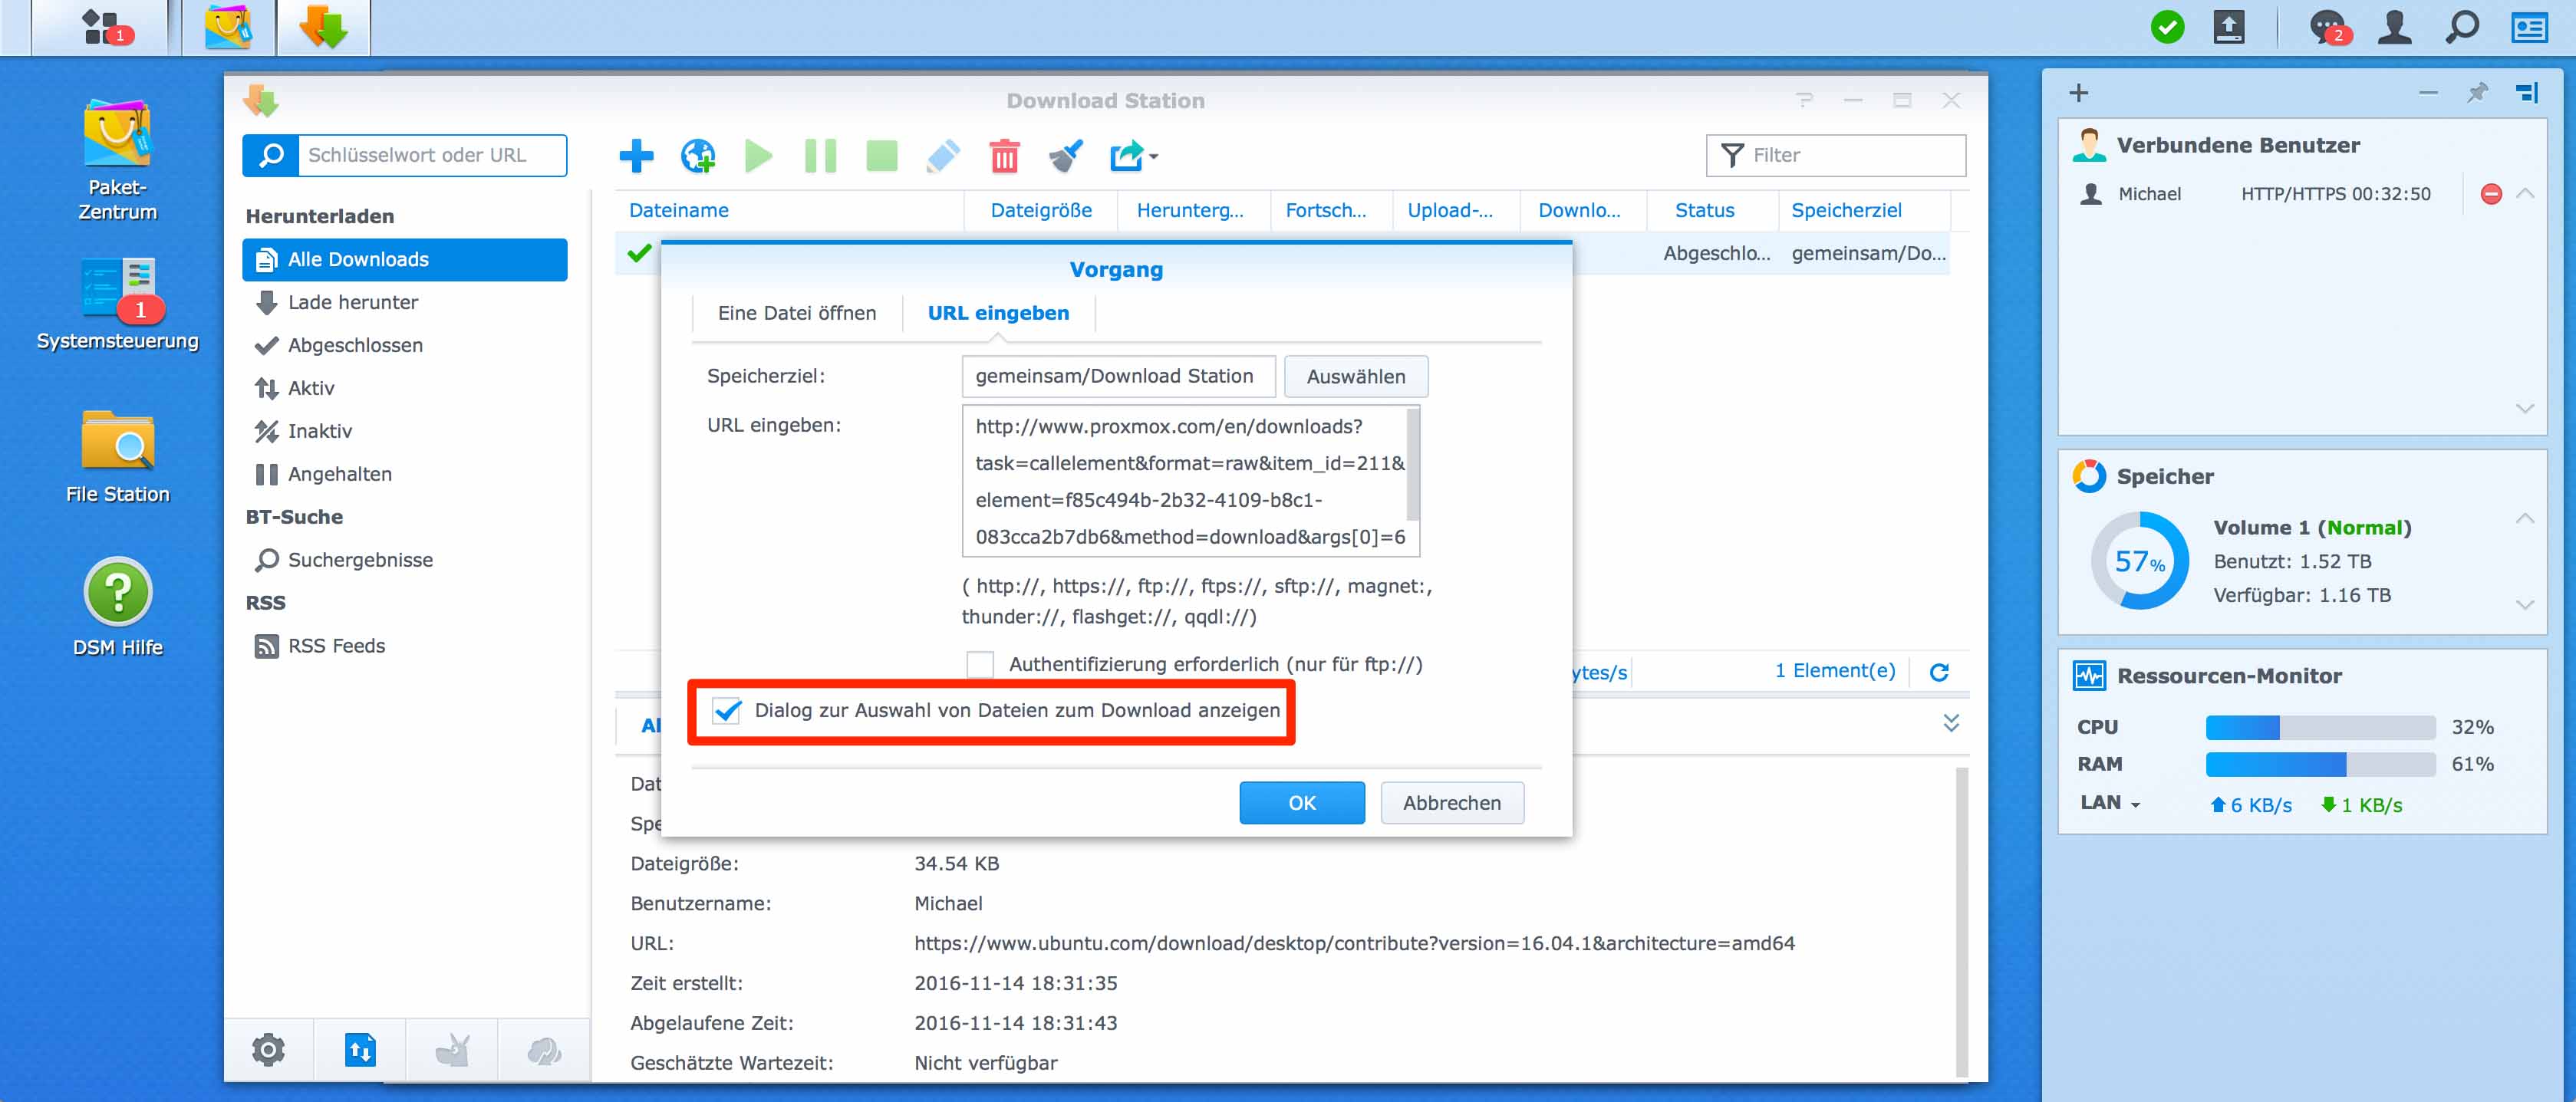The image size is (2576, 1102).
Task: Expand Verbundene Benutzer list with down chevron
Action: pos(2524,408)
